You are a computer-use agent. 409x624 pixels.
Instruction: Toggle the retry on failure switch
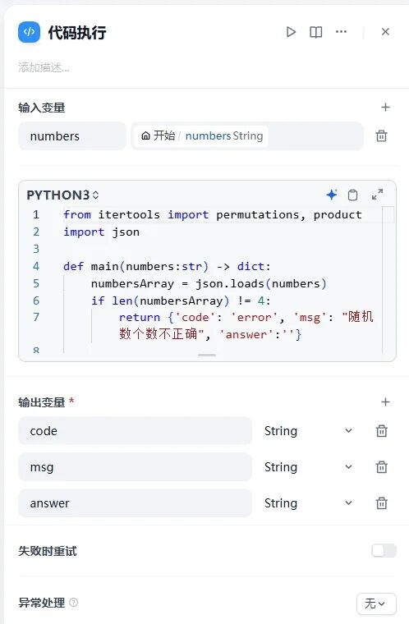[384, 551]
